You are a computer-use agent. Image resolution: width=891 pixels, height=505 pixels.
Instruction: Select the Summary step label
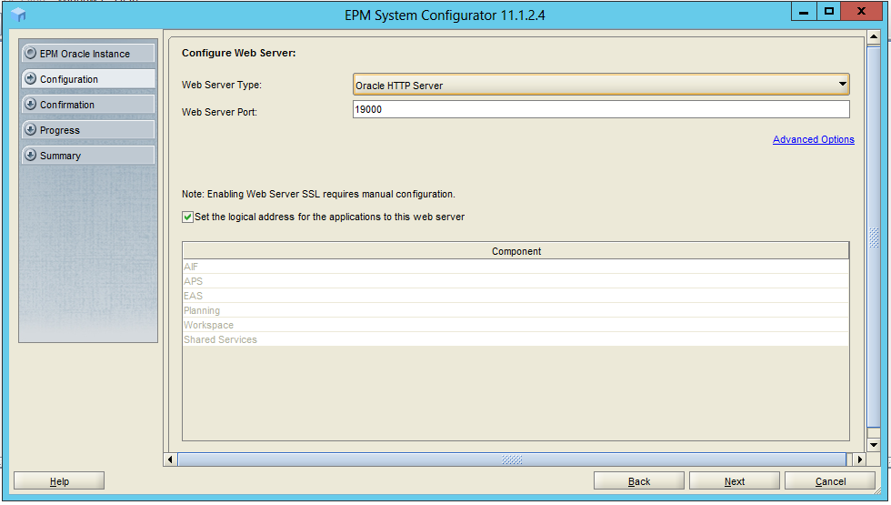coord(60,156)
